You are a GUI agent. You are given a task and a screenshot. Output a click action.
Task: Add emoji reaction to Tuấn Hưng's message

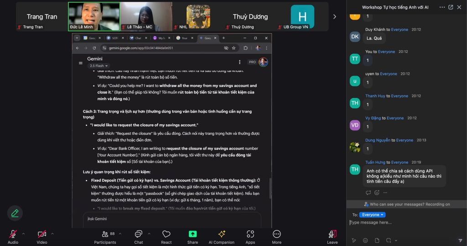click(377, 192)
